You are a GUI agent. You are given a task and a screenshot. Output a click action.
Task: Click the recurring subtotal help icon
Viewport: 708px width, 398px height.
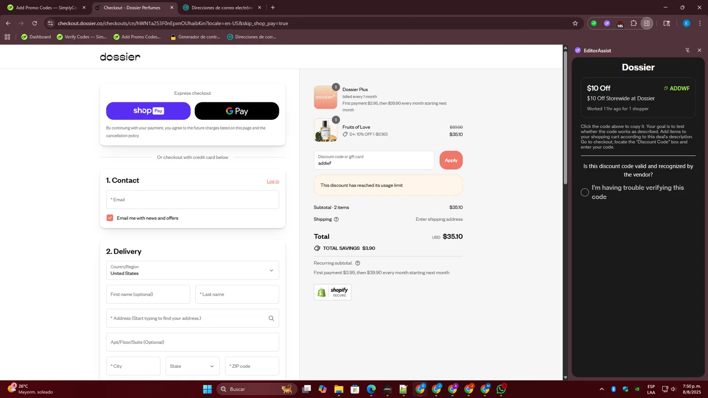click(x=357, y=263)
